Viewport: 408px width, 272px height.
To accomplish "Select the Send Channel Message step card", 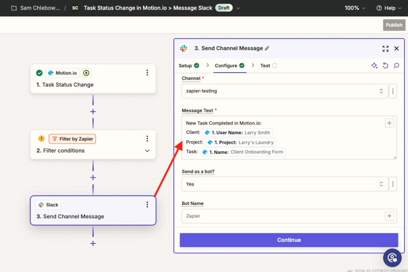I will click(x=93, y=210).
